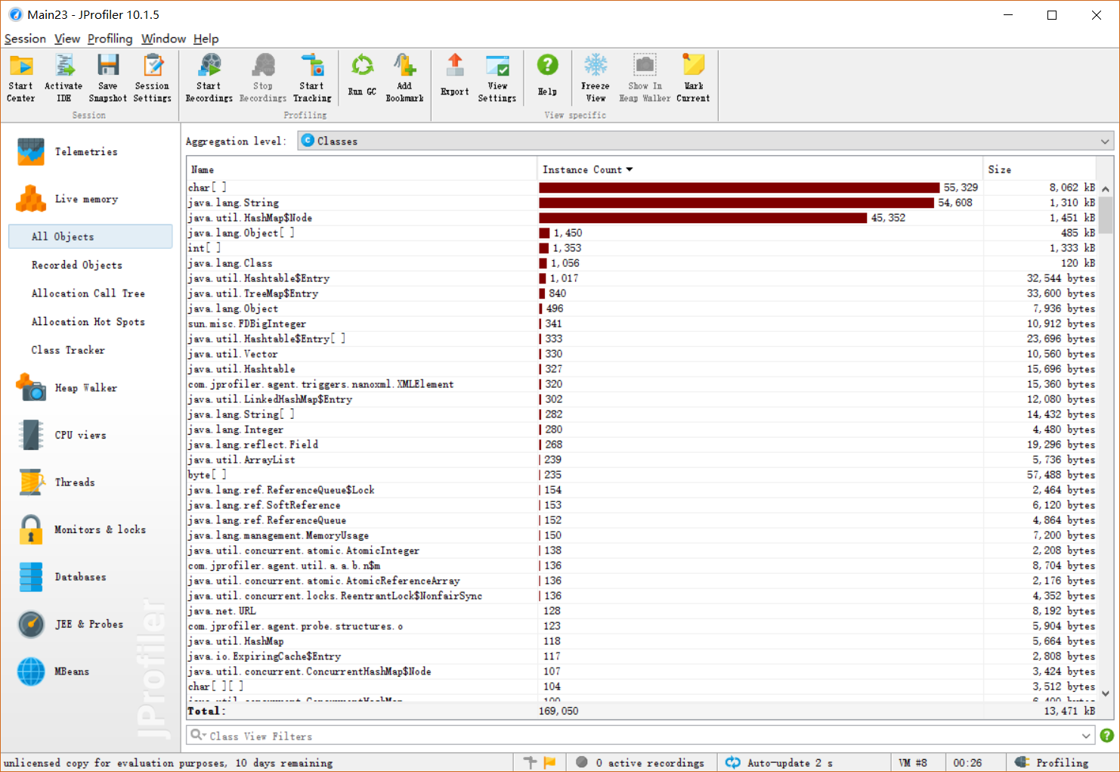Screen dimensions: 1120x772
Task: Select the java.util.ArrayList row
Action: pyautogui.click(x=642, y=460)
